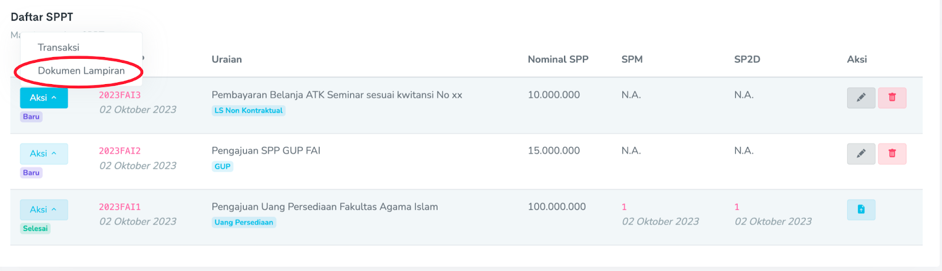Delete the 2023FAI2 row with trash icon
The image size is (942, 271).
pos(892,153)
